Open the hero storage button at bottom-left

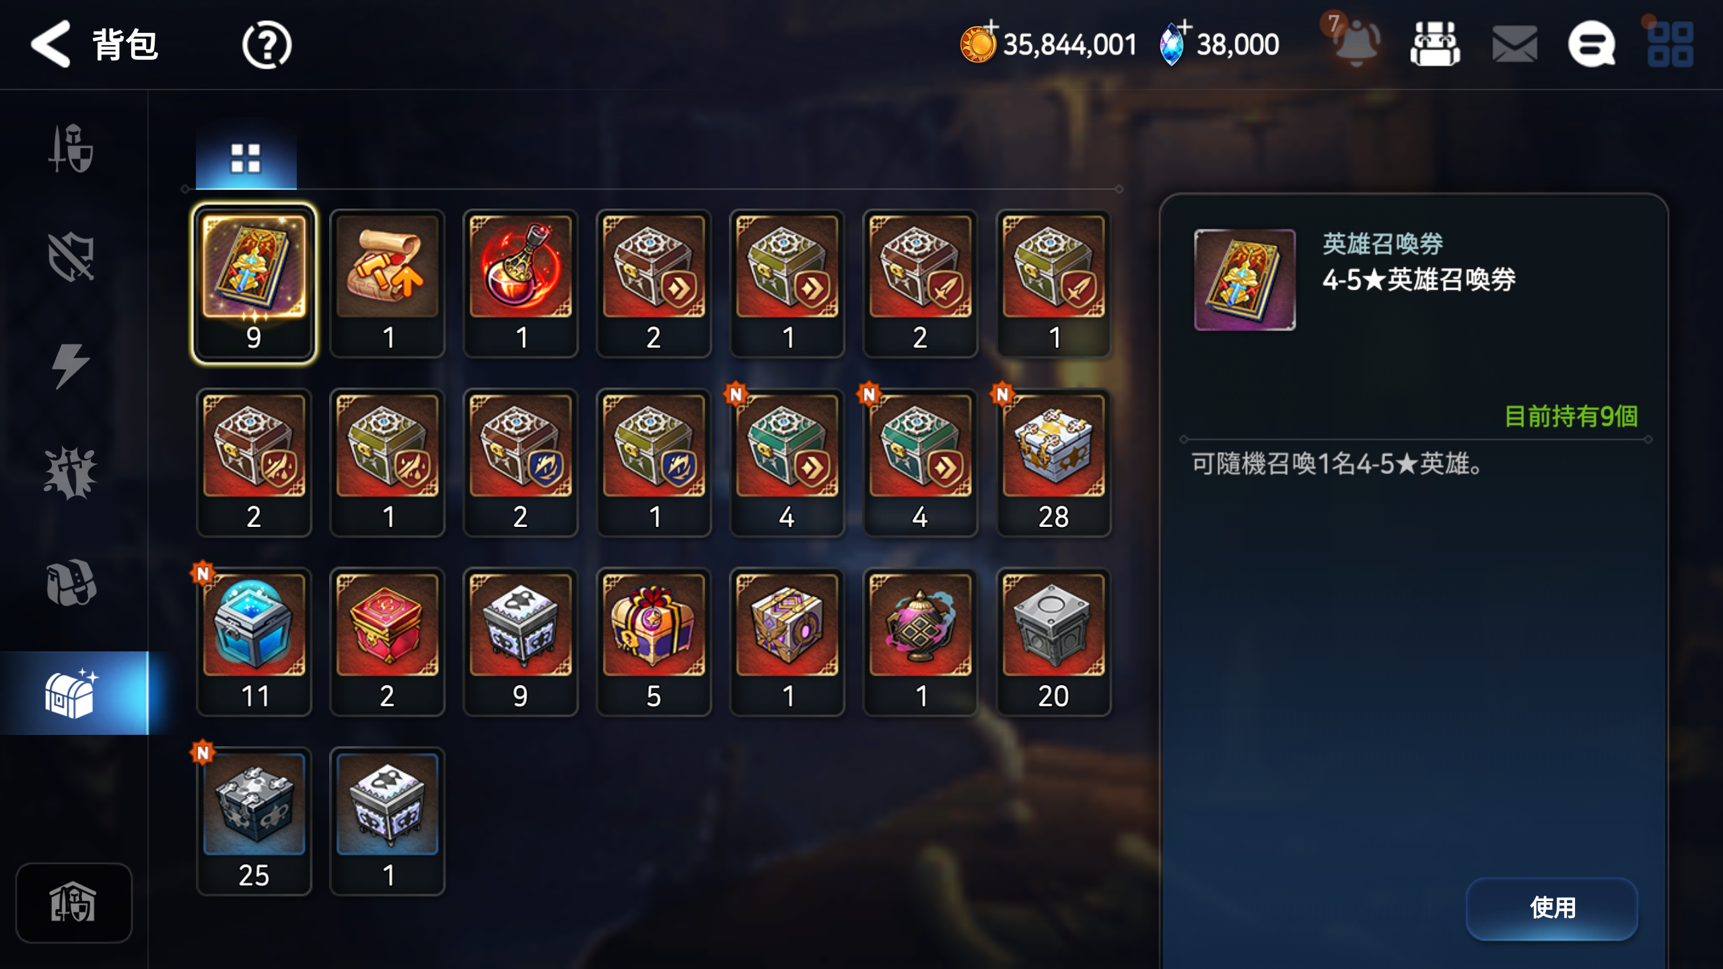[73, 902]
